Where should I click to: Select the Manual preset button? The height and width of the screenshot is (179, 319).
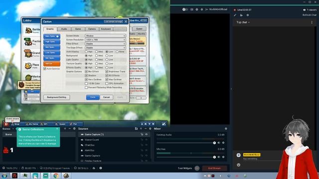point(52,64)
